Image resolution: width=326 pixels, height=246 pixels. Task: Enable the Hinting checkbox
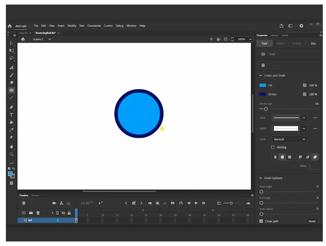[273, 147]
